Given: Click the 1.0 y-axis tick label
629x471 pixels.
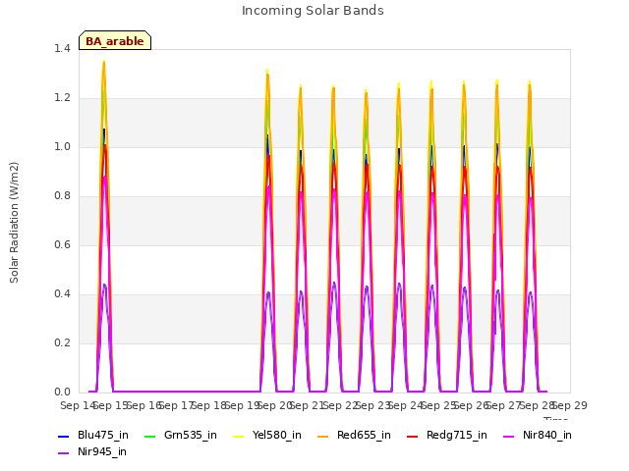Looking at the screenshot, I should pyautogui.click(x=62, y=147).
